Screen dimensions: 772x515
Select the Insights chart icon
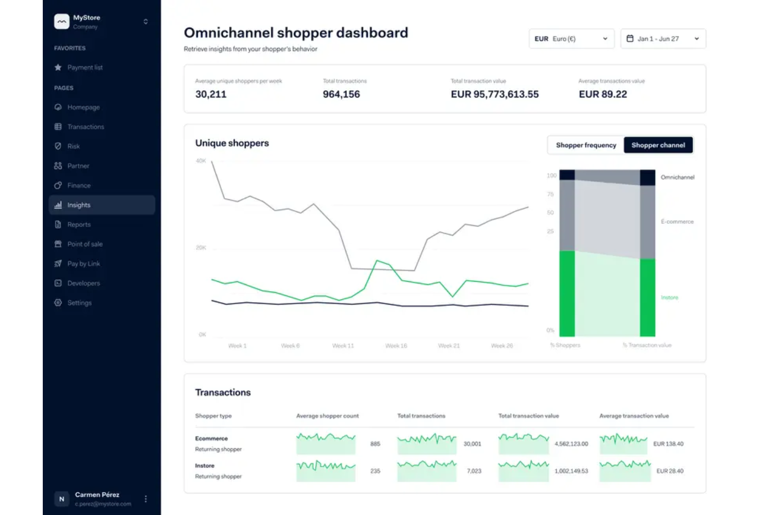point(58,205)
